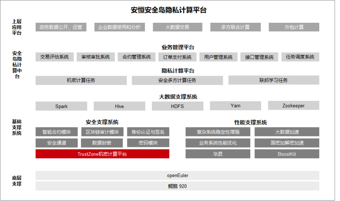Viewport: 340px width, 201px height.
Task: Click the Spark component box
Action: point(61,106)
